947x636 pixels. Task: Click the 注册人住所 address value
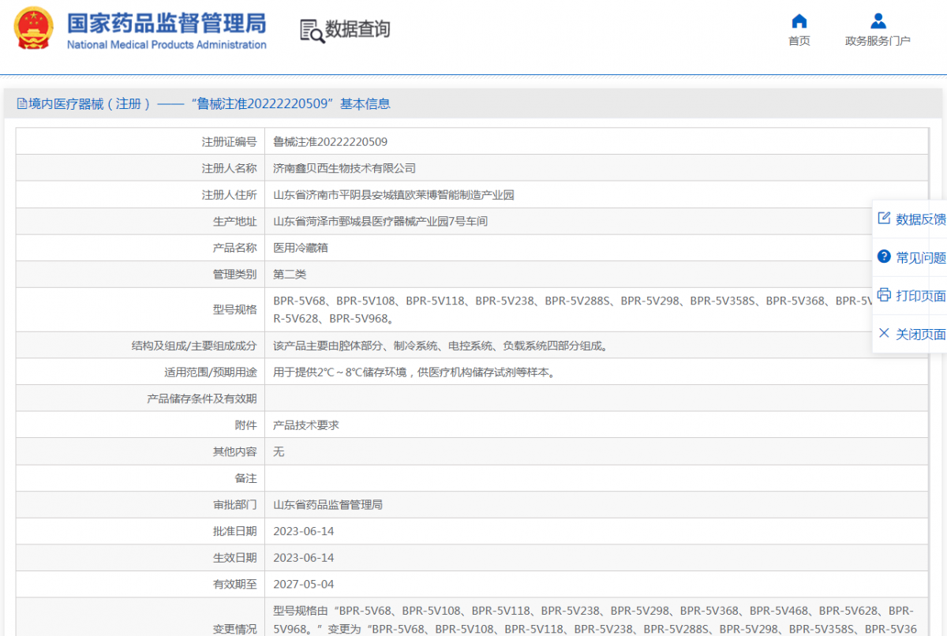(393, 195)
